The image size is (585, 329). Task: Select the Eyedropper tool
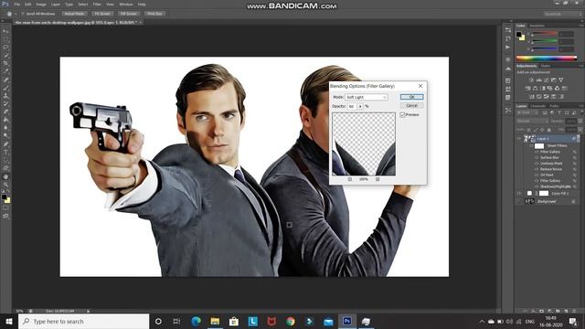[x=5, y=71]
